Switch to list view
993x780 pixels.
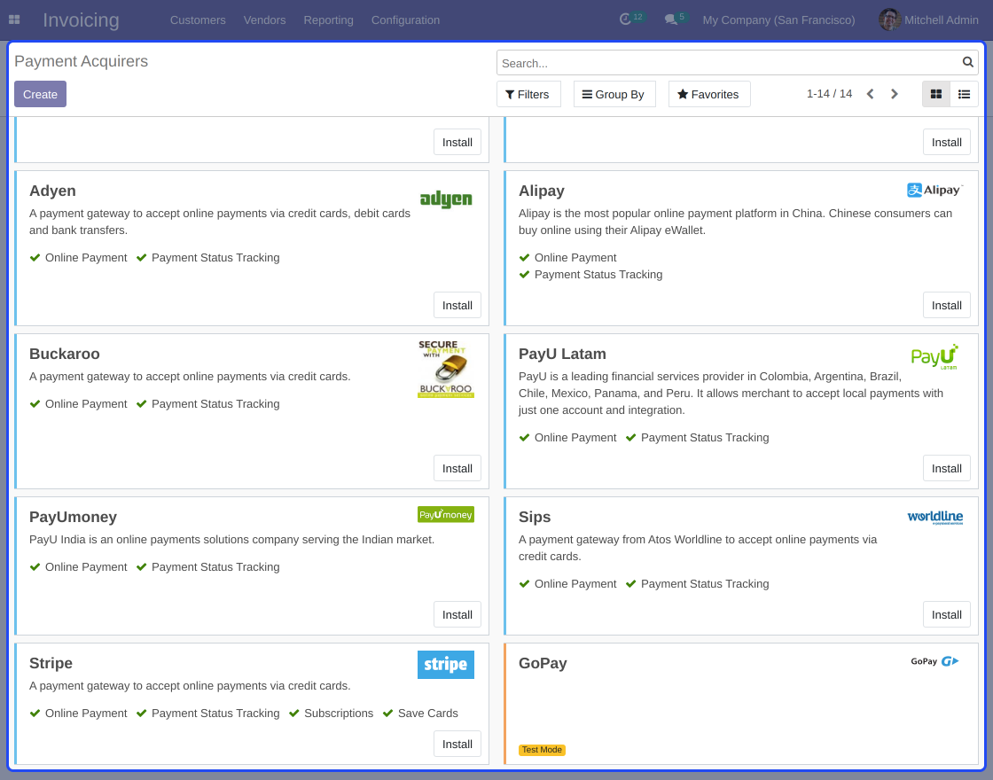[964, 94]
